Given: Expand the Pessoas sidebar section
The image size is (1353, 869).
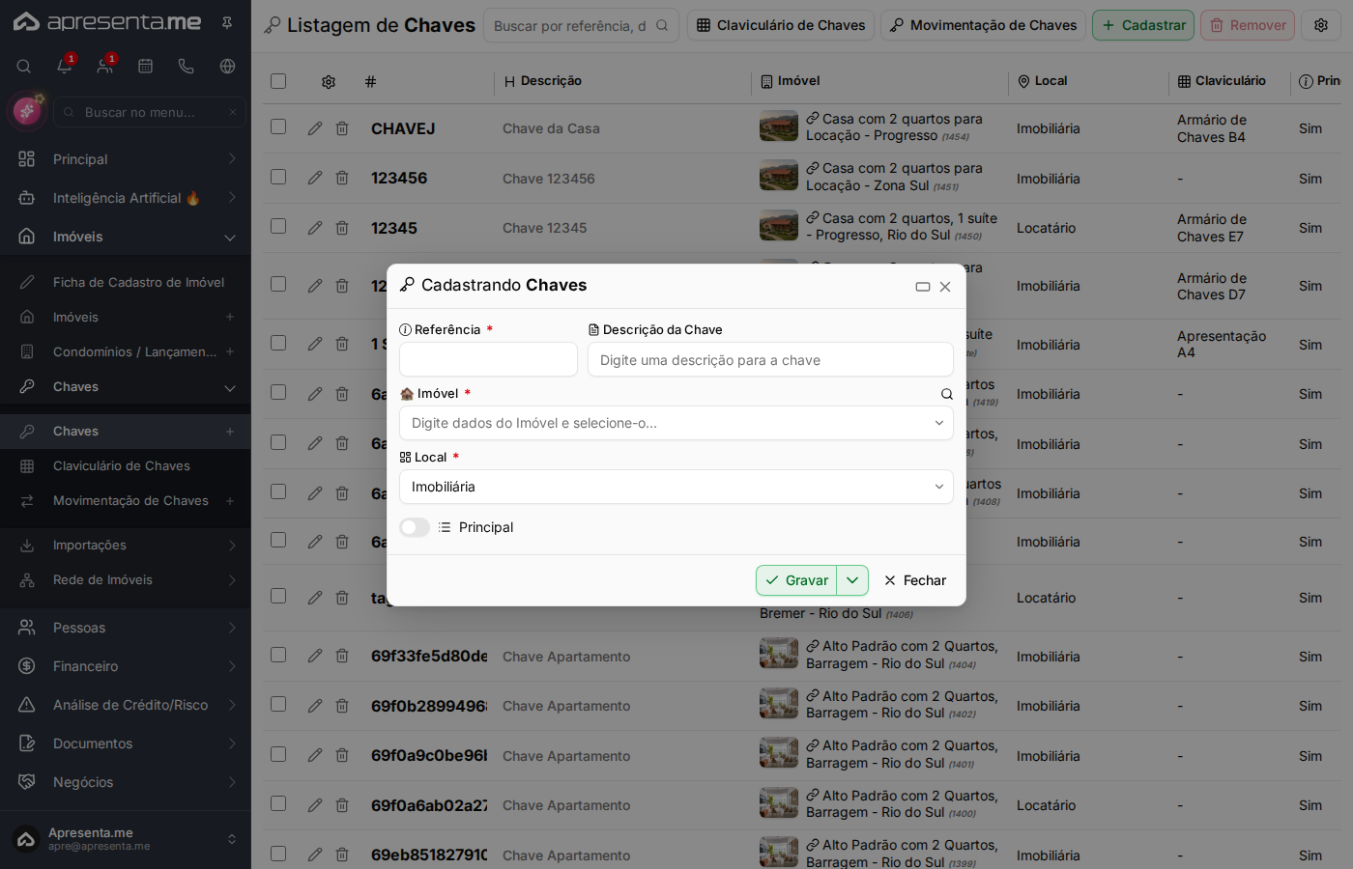Looking at the screenshot, I should coord(126,628).
